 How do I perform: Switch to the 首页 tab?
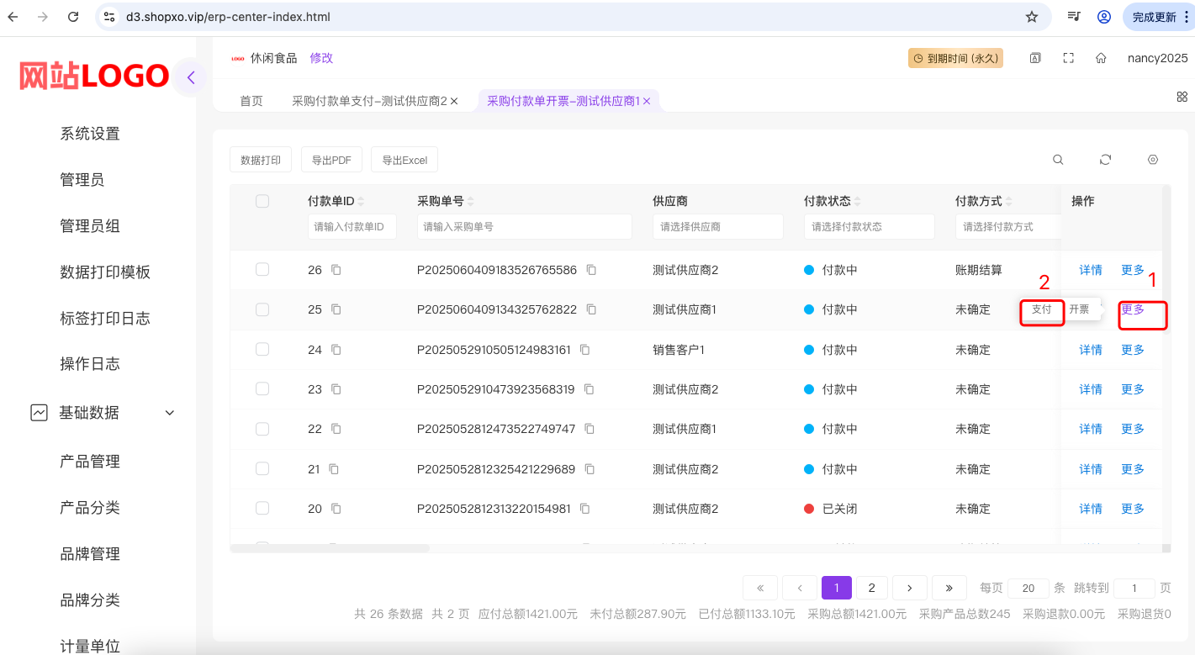tap(251, 101)
